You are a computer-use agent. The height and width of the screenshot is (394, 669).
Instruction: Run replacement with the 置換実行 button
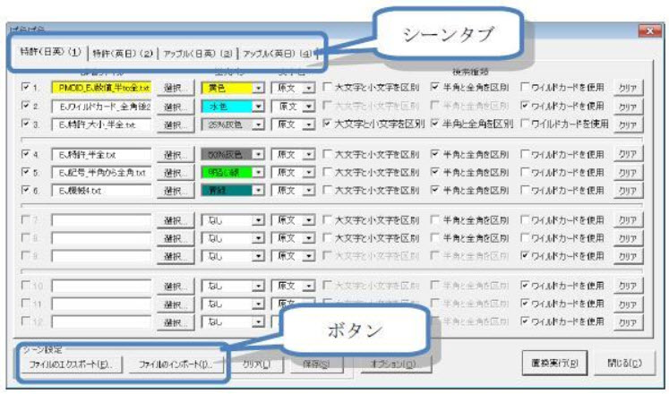tap(553, 363)
